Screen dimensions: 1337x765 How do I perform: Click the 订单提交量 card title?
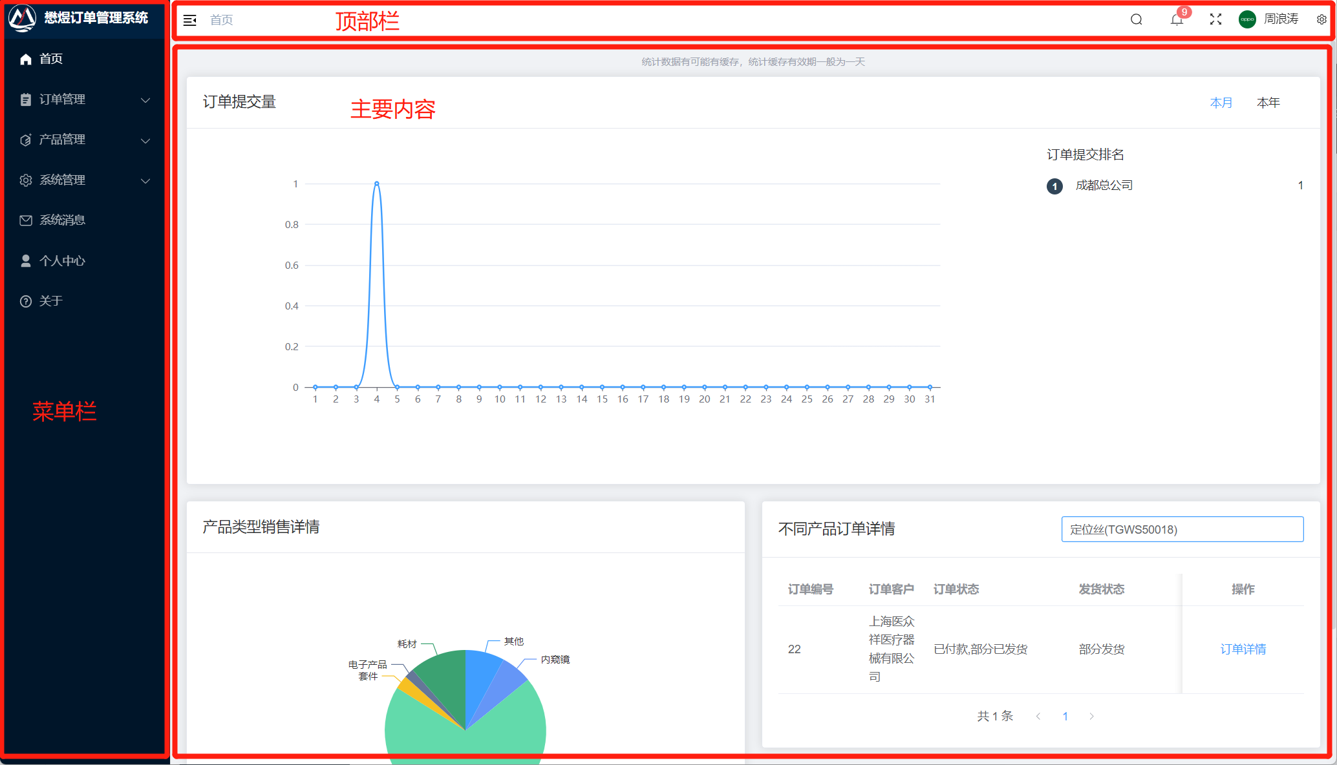(239, 102)
